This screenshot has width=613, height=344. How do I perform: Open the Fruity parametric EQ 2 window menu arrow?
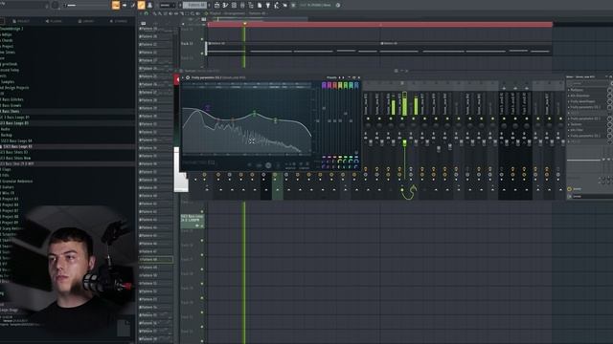tap(183, 77)
